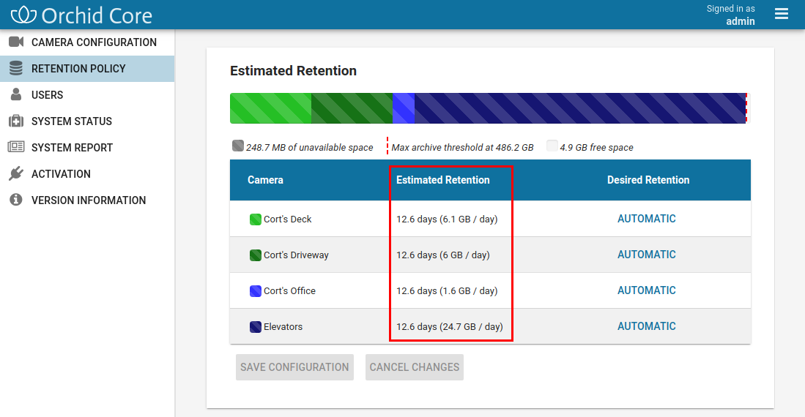Click the white free space legend icon
This screenshot has height=417, width=805.
pyautogui.click(x=552, y=146)
